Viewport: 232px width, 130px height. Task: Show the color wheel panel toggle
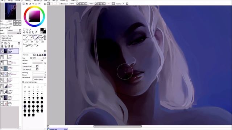click(x=24, y=4)
